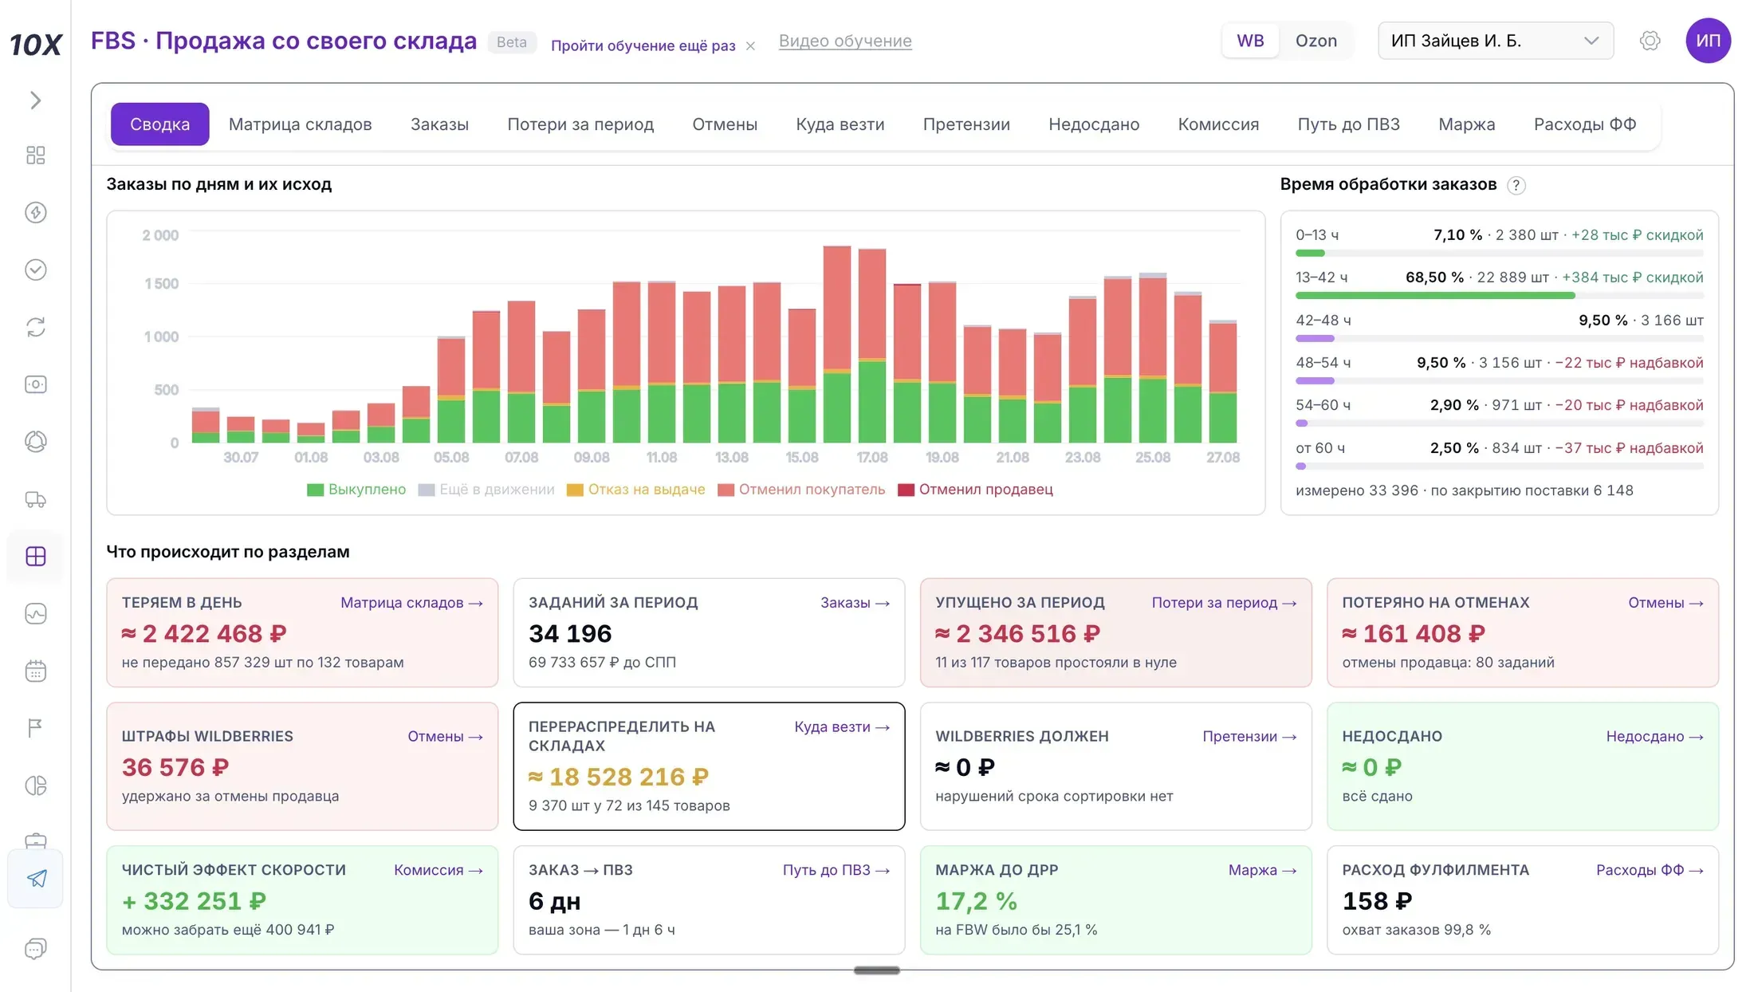This screenshot has height=992, width=1754.
Task: Open the circled checkmark sidebar icon
Action: [x=35, y=270]
